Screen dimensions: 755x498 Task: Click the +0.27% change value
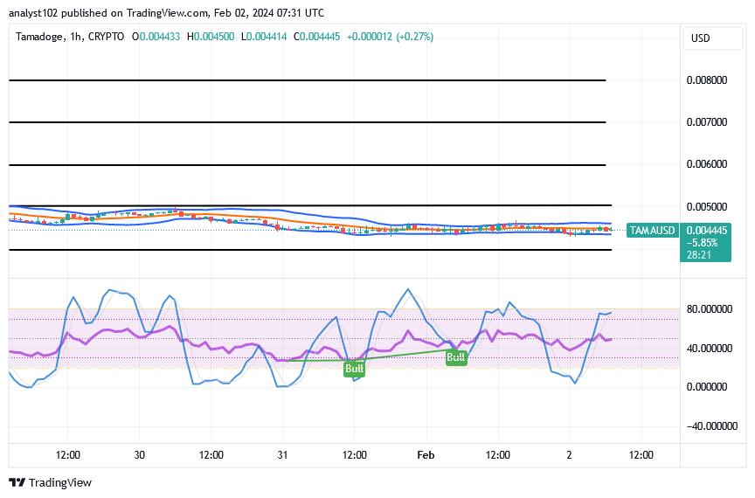point(414,37)
